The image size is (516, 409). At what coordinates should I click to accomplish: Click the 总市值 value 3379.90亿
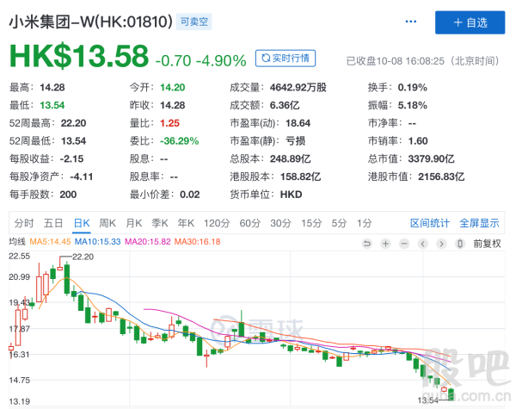(431, 158)
